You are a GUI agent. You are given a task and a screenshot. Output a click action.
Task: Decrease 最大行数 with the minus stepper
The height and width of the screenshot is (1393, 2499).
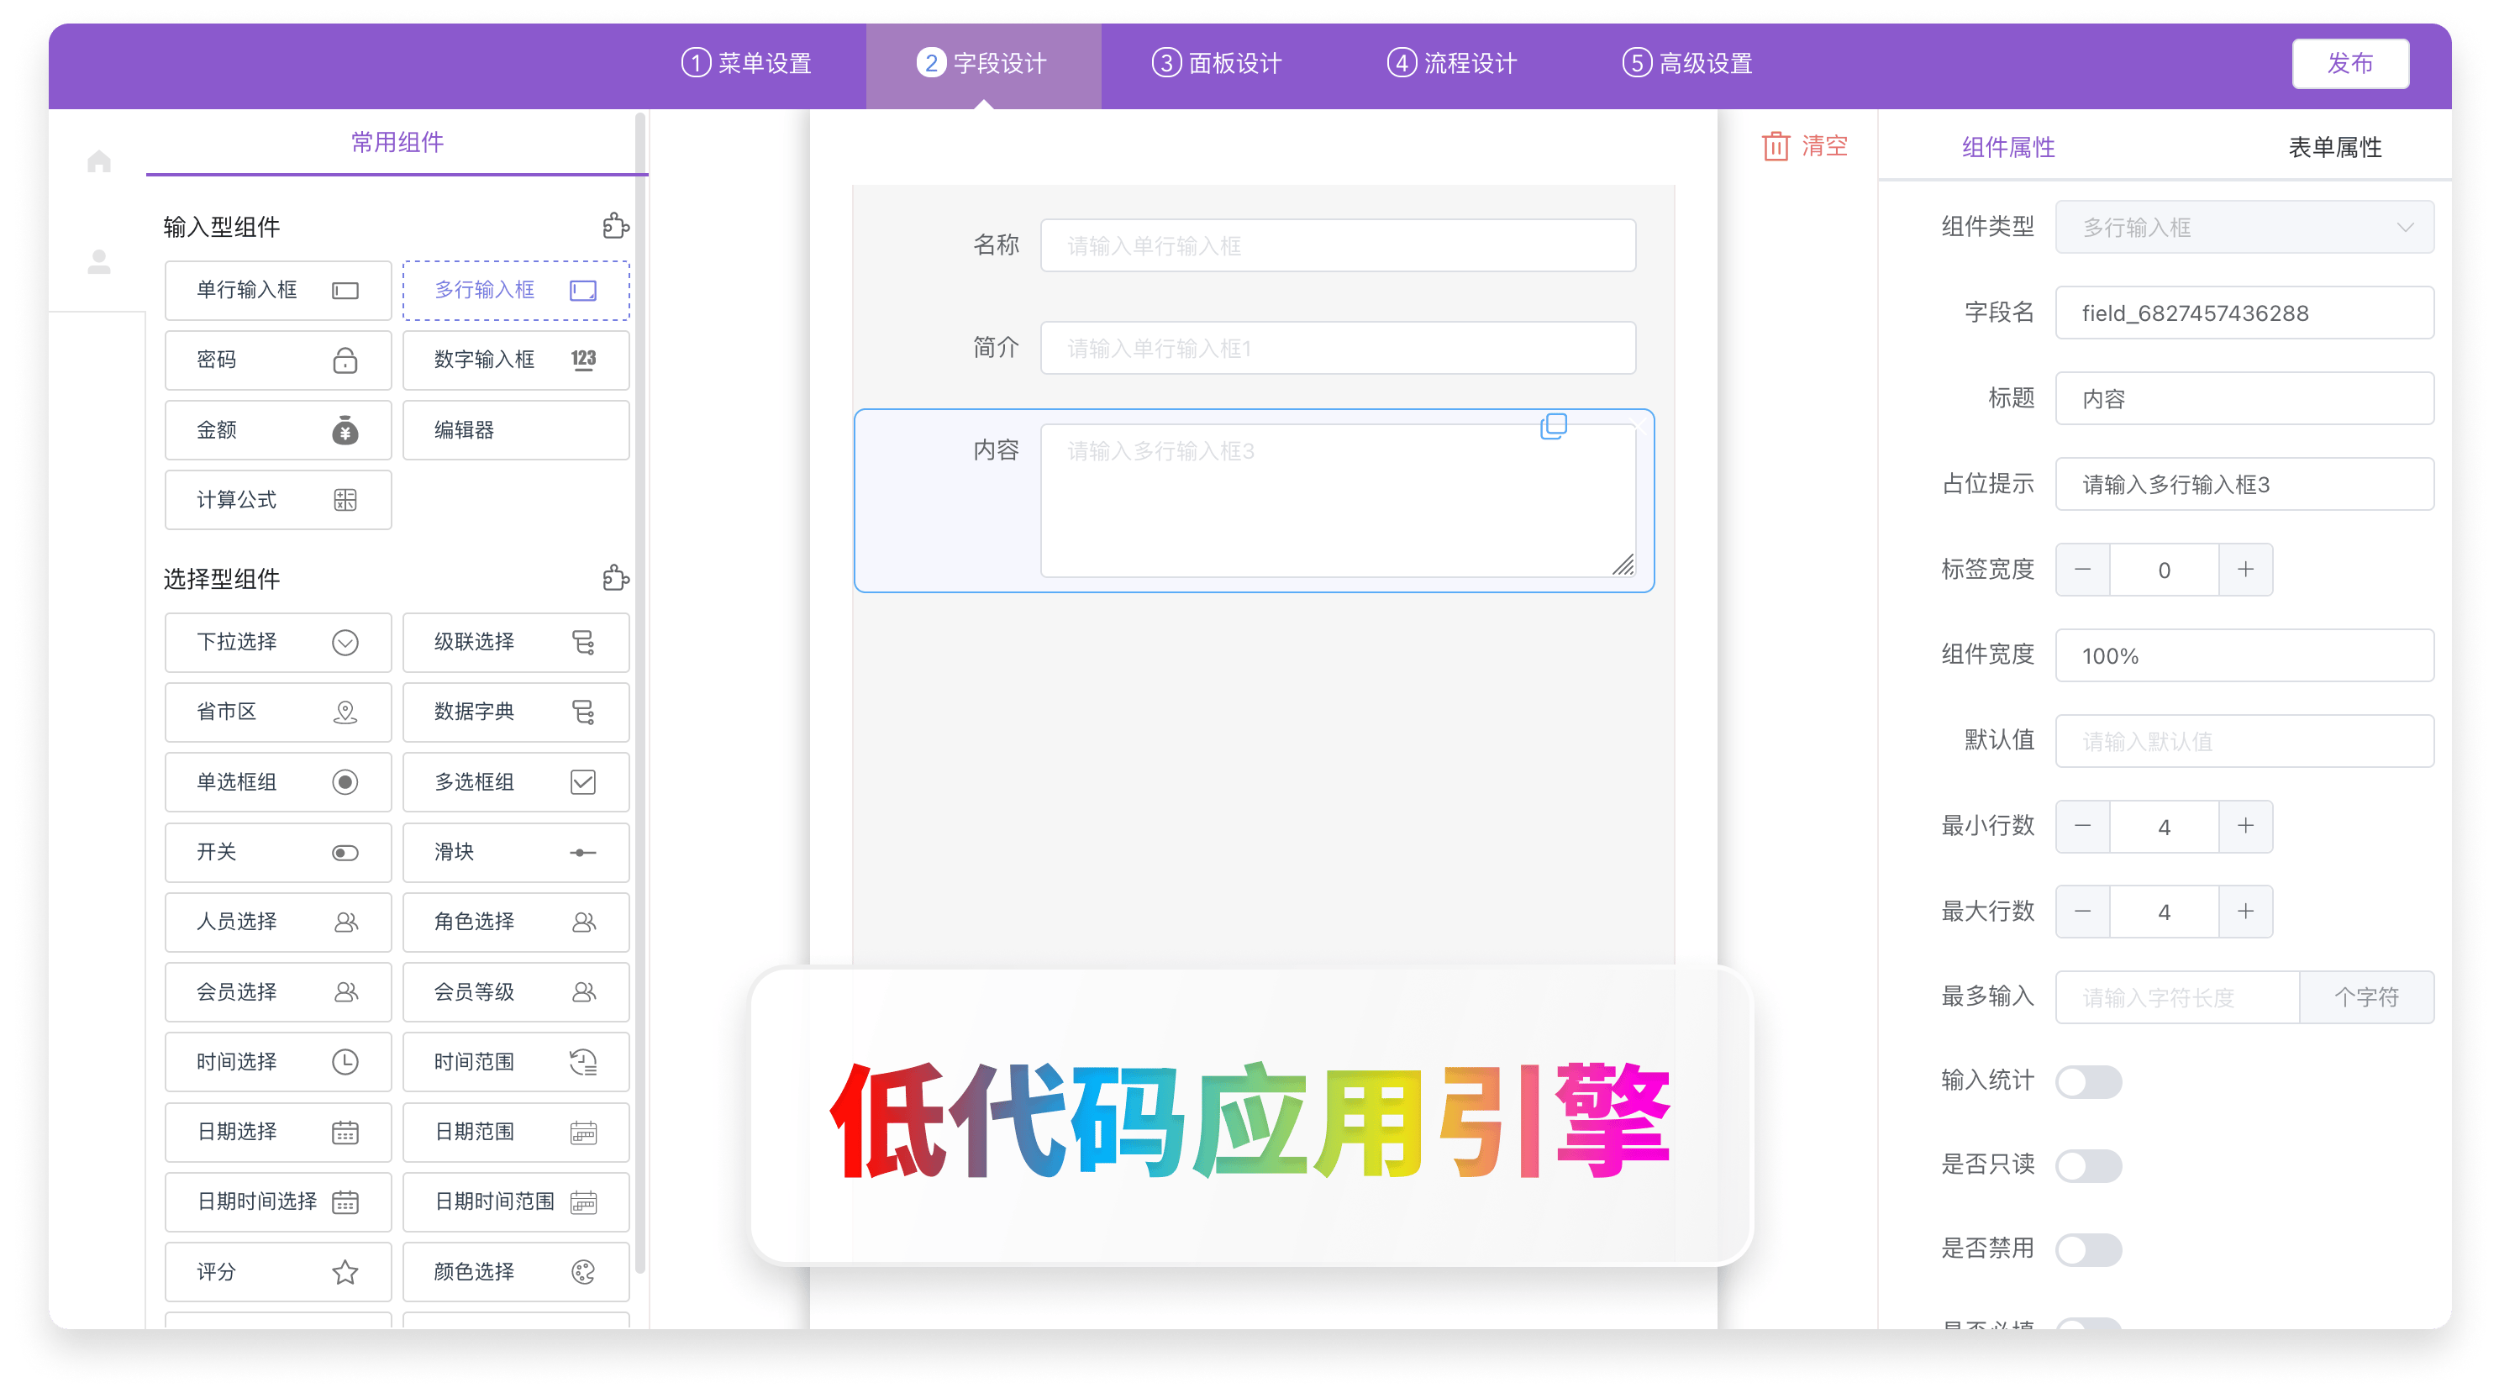point(2083,911)
